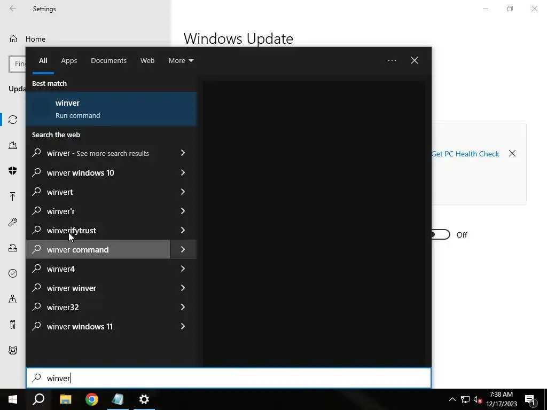Image resolution: width=547 pixels, height=410 pixels.
Task: Click the Get PC Health Check link
Action: point(465,154)
